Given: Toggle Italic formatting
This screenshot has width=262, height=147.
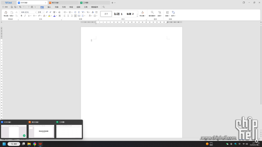Looking at the screenshot, I should tap(25, 16).
